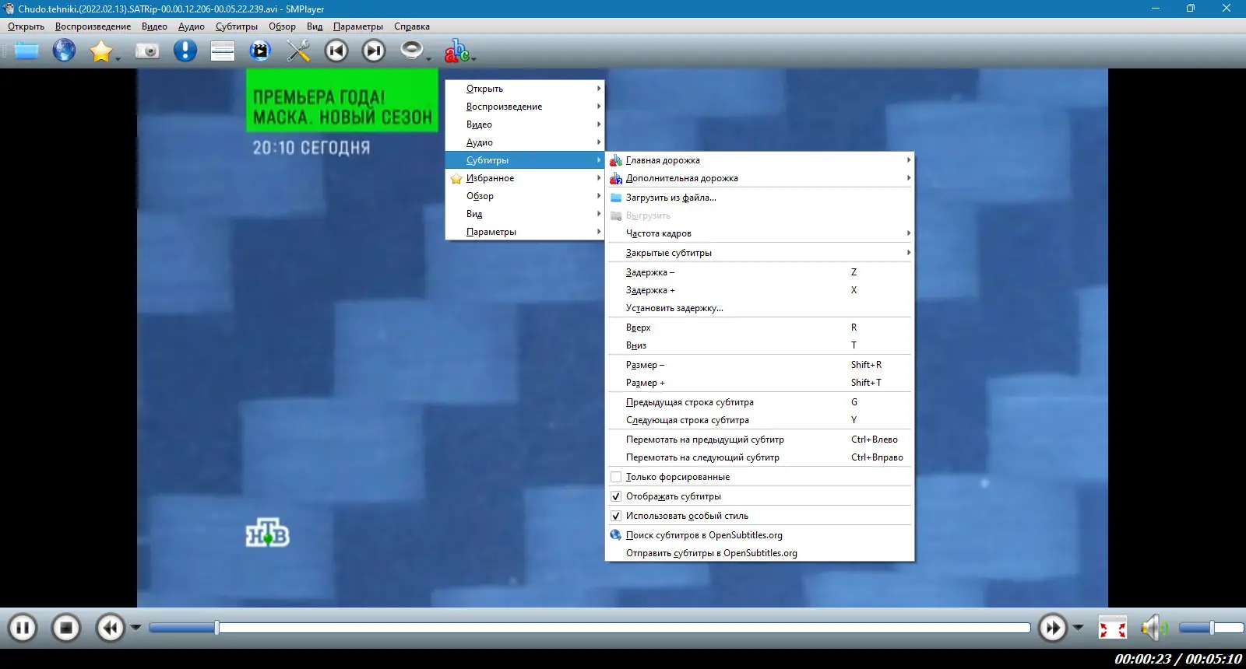The height and width of the screenshot is (669, 1246).
Task: Click the open file folder toolbar icon
Action: click(x=26, y=51)
